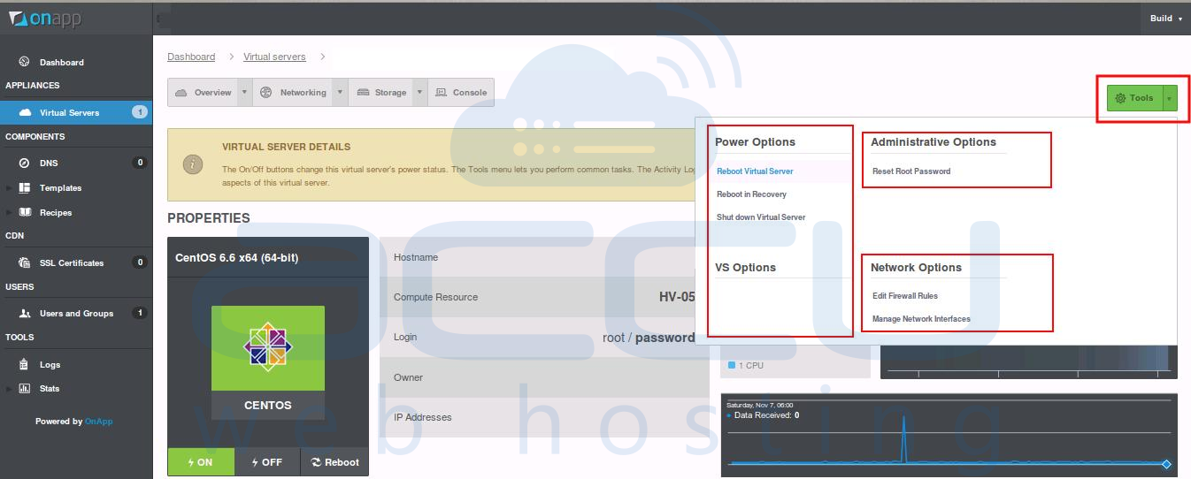Click the Hostname property row
The width and height of the screenshot is (1191, 479).
[544, 257]
